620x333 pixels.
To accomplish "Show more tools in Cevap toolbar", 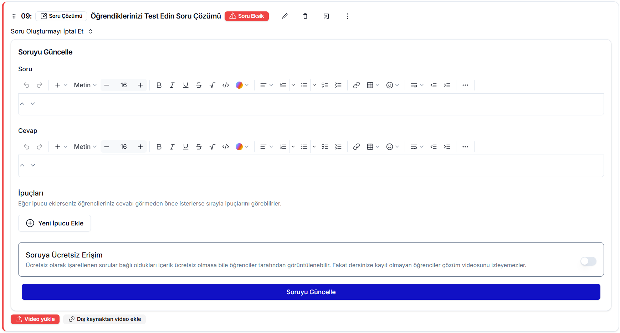I will tap(465, 147).
